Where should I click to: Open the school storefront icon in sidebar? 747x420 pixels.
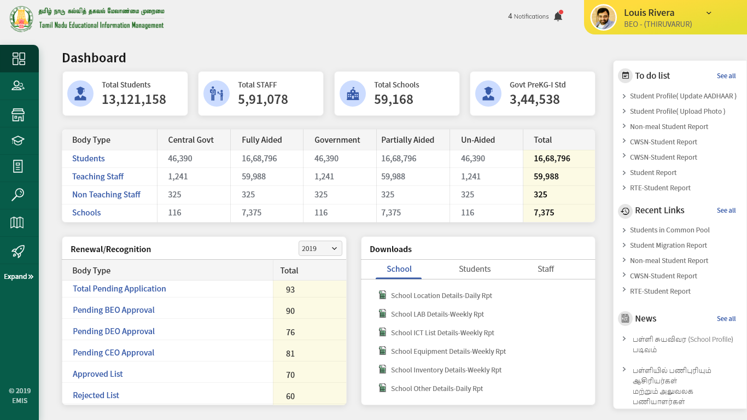18,114
